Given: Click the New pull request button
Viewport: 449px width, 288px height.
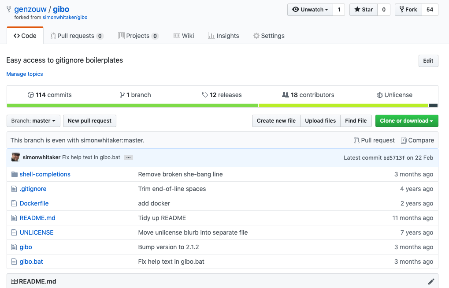Looking at the screenshot, I should (89, 121).
